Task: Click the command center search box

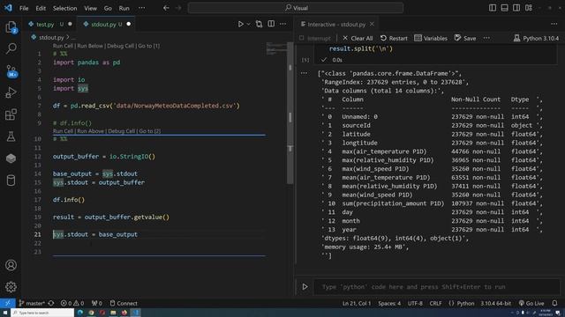Action: coord(296,8)
